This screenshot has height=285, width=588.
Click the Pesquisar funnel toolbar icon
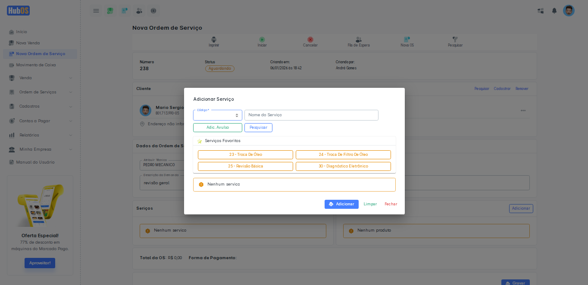tap(455, 40)
